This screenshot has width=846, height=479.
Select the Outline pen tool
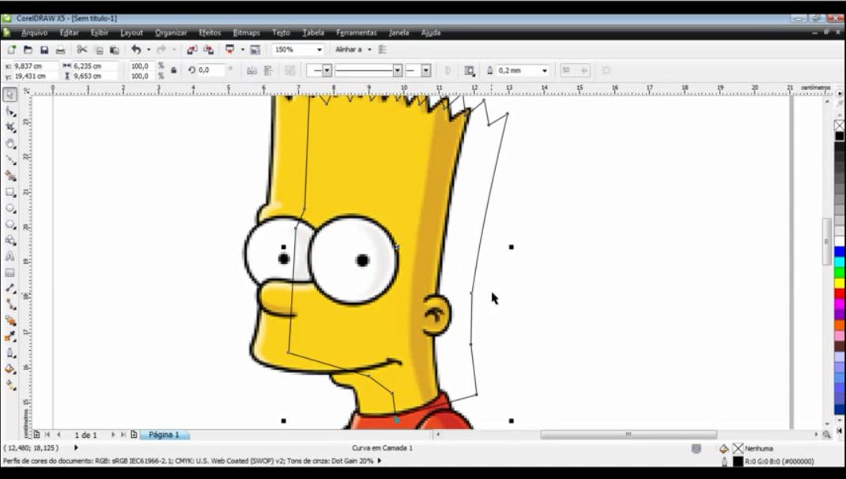(x=9, y=353)
